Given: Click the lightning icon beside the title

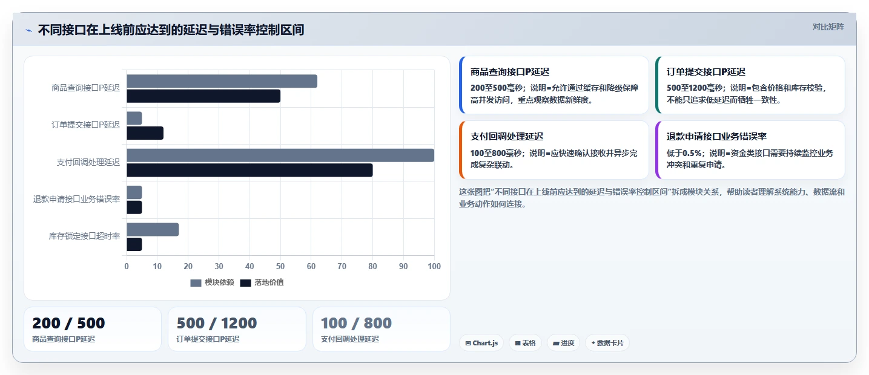Looking at the screenshot, I should 28,30.
